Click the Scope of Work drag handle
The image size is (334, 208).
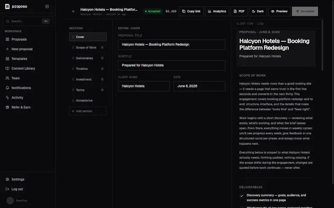point(73,47)
